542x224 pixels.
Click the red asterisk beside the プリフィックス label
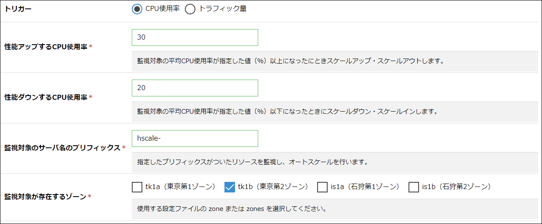tap(124, 148)
